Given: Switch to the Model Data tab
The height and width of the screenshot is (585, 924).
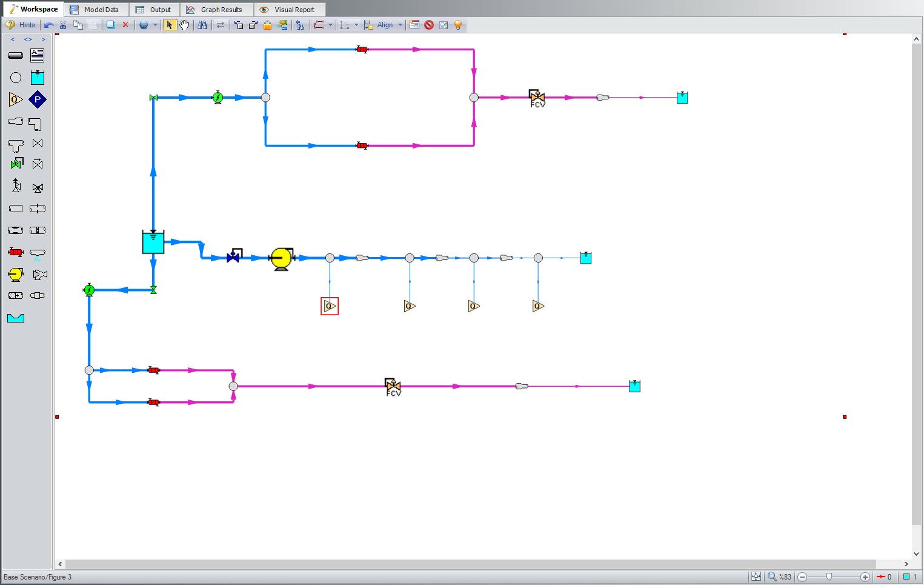Looking at the screenshot, I should tap(96, 10).
